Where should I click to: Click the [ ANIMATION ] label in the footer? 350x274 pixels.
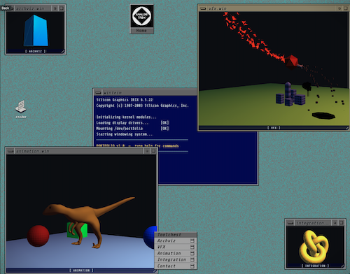[81, 271]
